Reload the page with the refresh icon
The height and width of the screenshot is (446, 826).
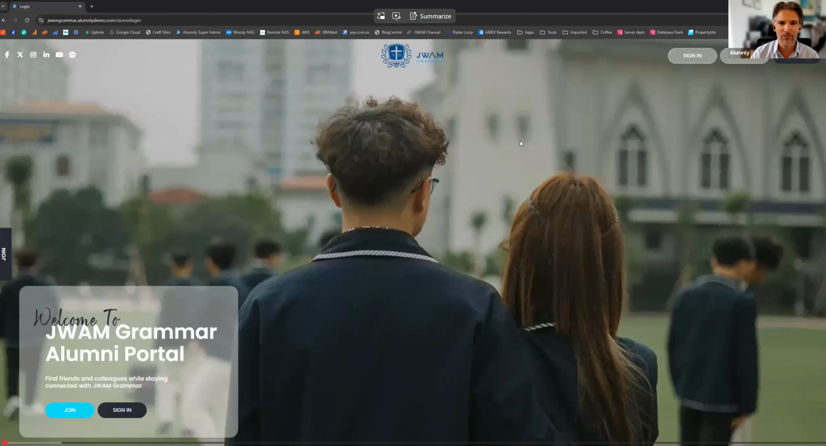click(x=27, y=20)
